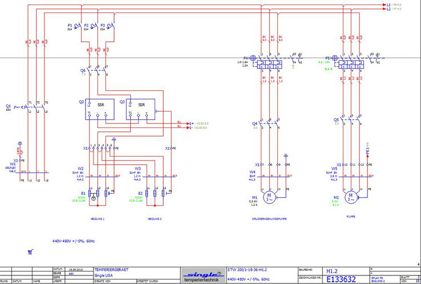Click the E1 heating element symbol
421x284 pixels.
click(x=99, y=194)
